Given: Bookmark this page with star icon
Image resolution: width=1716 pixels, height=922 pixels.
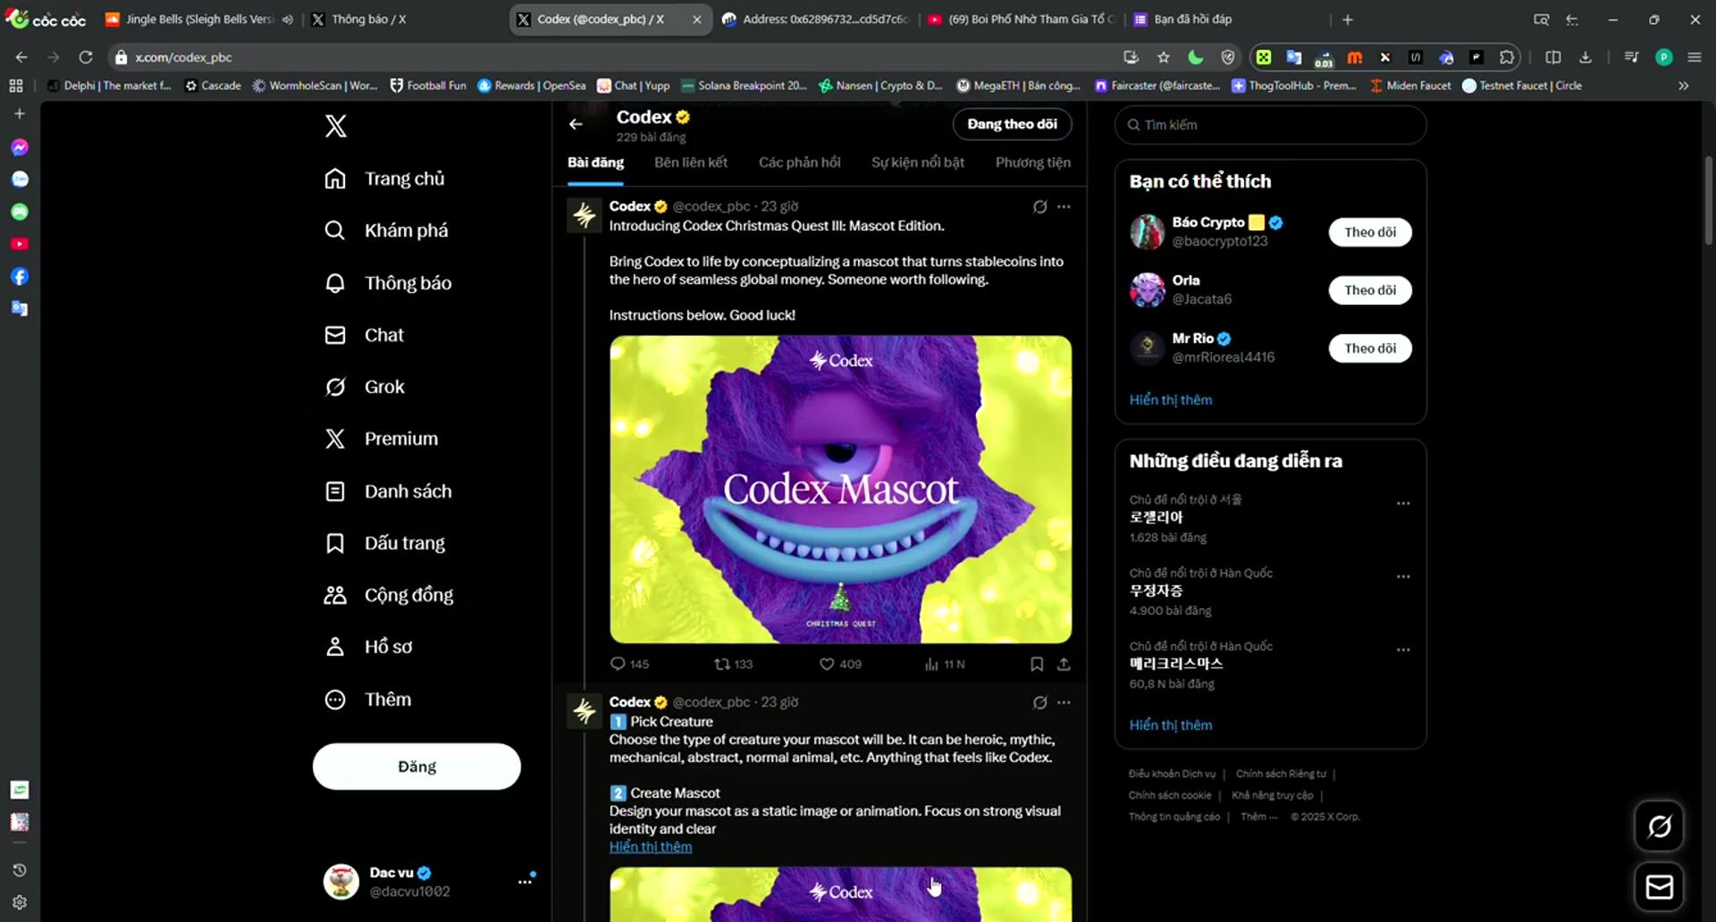Looking at the screenshot, I should click(1163, 57).
